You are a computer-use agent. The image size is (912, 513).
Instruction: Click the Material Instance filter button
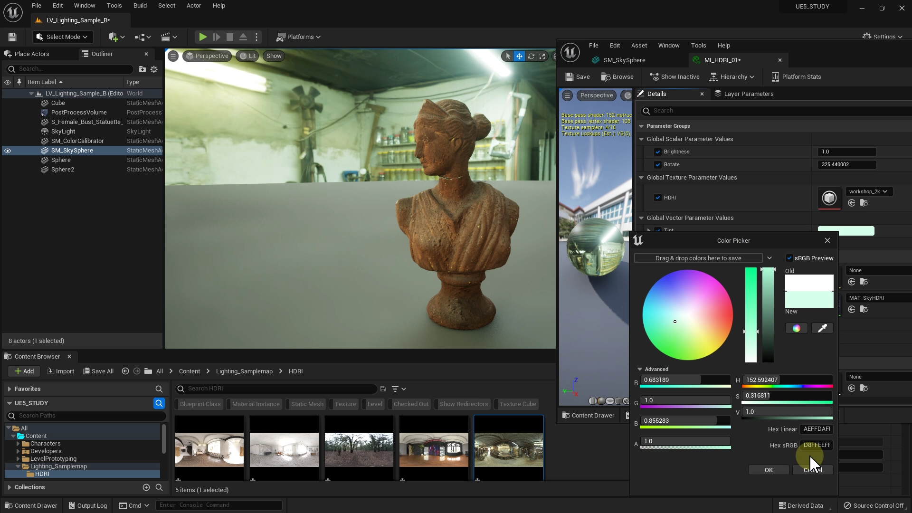[x=256, y=404]
